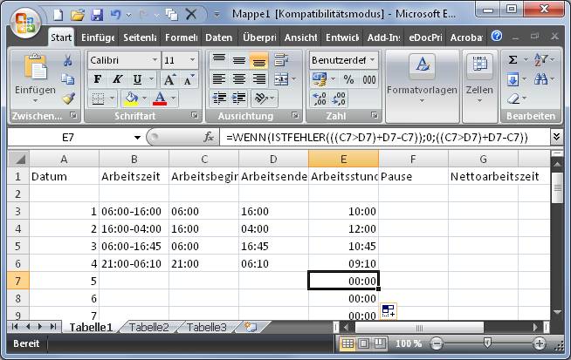The height and width of the screenshot is (360, 571).
Task: Toggle italic formatting K
Action: coord(117,79)
